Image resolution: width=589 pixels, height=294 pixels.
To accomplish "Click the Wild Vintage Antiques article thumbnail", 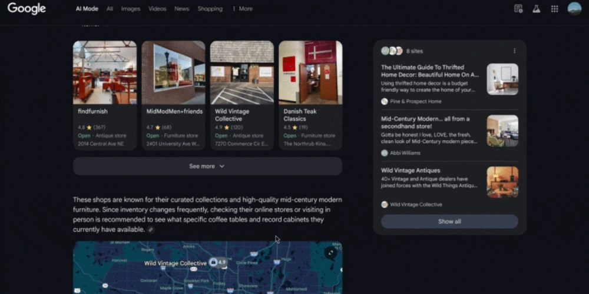I will tap(502, 182).
